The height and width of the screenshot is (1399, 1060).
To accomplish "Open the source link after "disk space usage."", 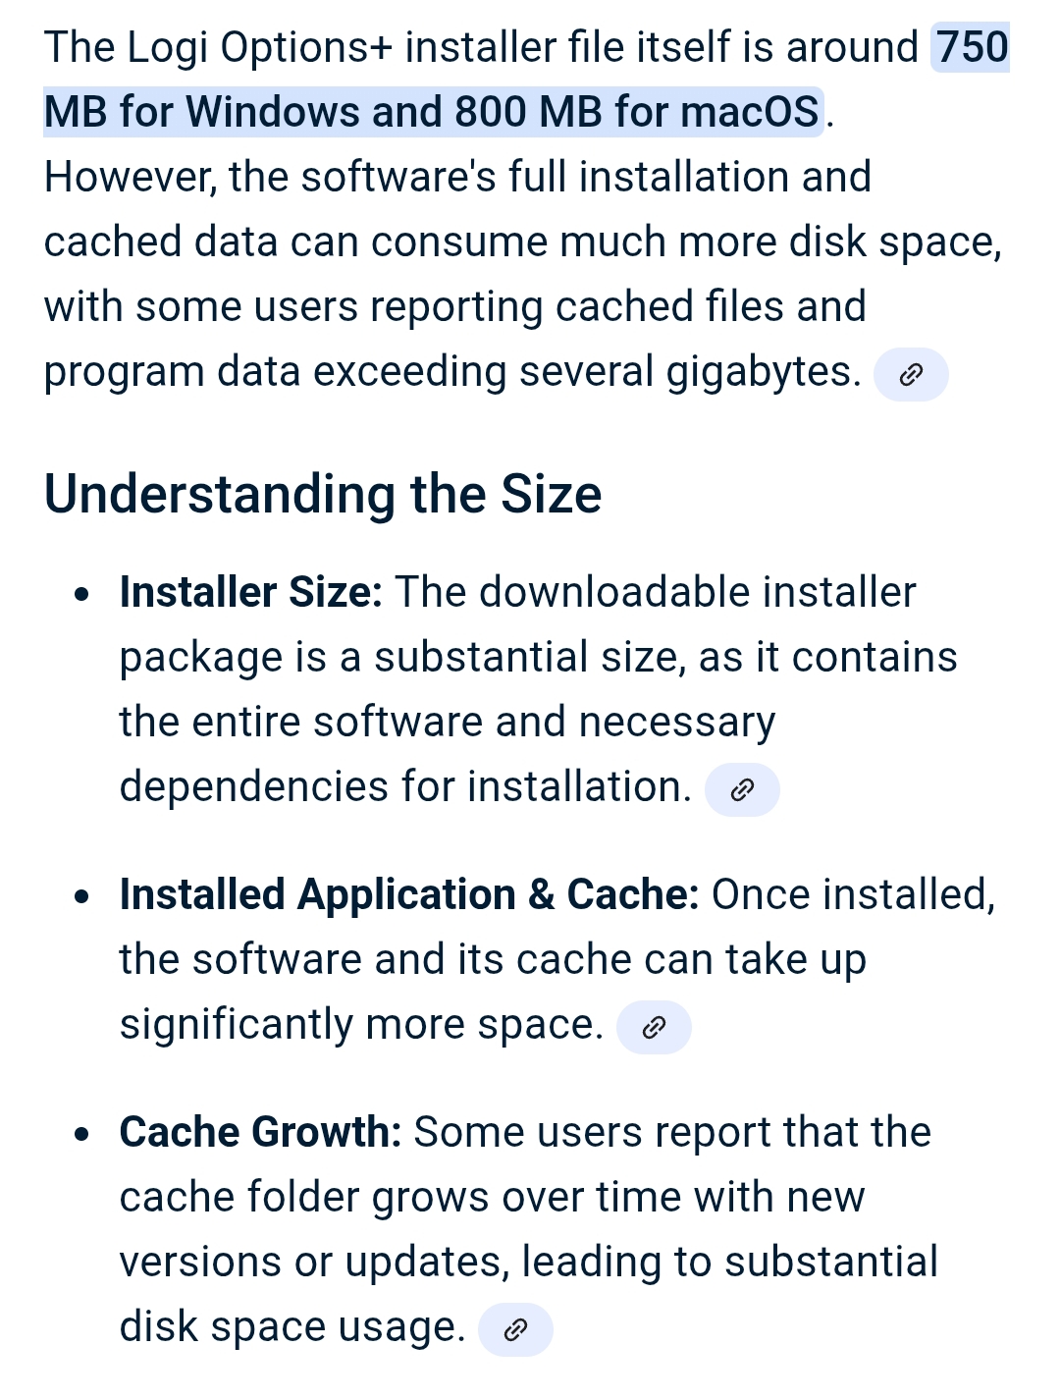I will (515, 1330).
